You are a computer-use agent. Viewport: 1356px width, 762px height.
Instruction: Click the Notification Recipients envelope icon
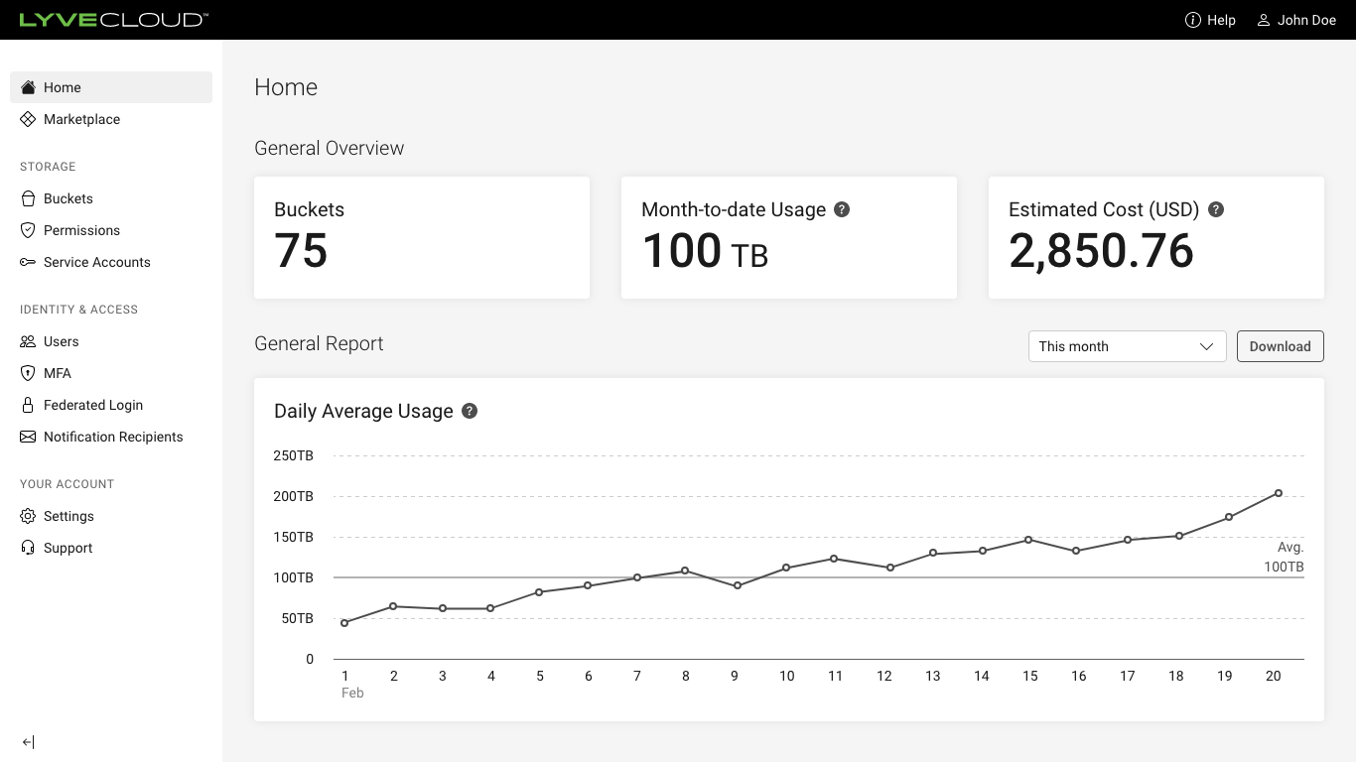(28, 437)
